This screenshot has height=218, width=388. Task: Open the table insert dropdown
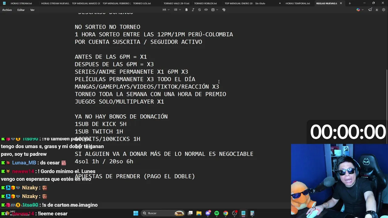(214, 10)
